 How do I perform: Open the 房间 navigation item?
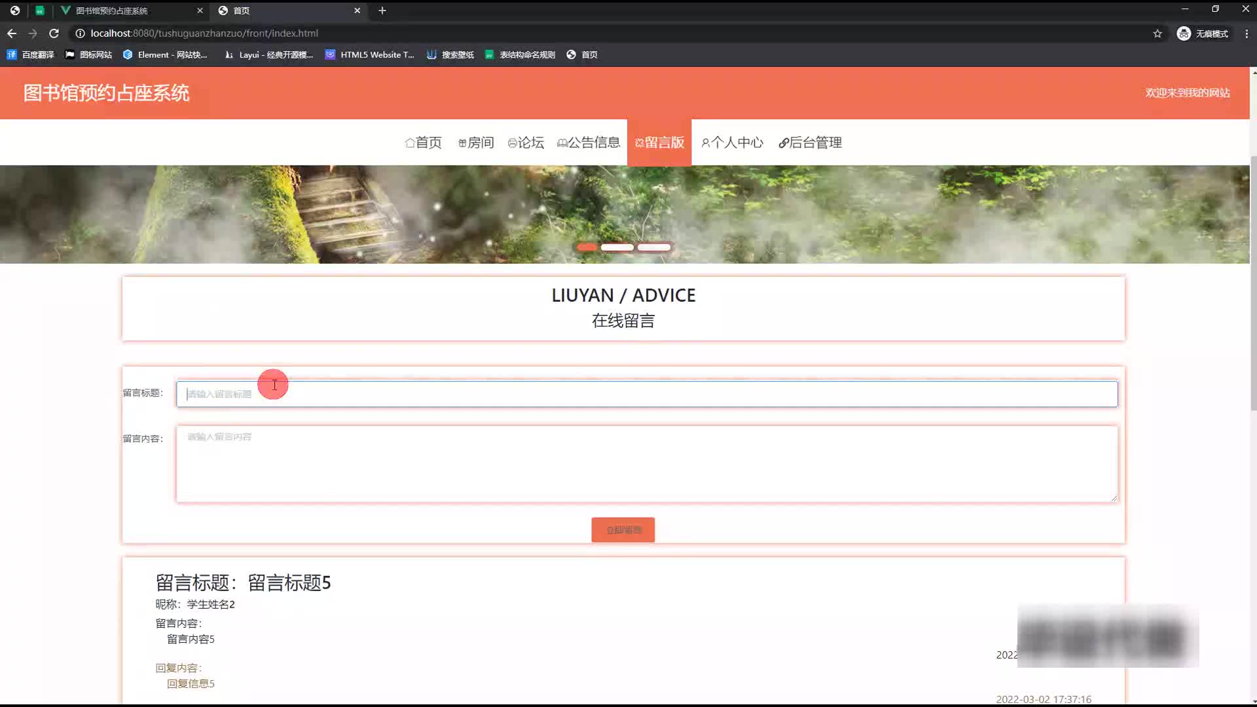click(476, 143)
